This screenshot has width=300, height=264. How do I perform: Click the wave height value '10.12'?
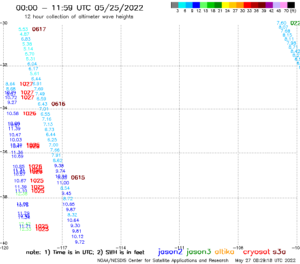77,236
